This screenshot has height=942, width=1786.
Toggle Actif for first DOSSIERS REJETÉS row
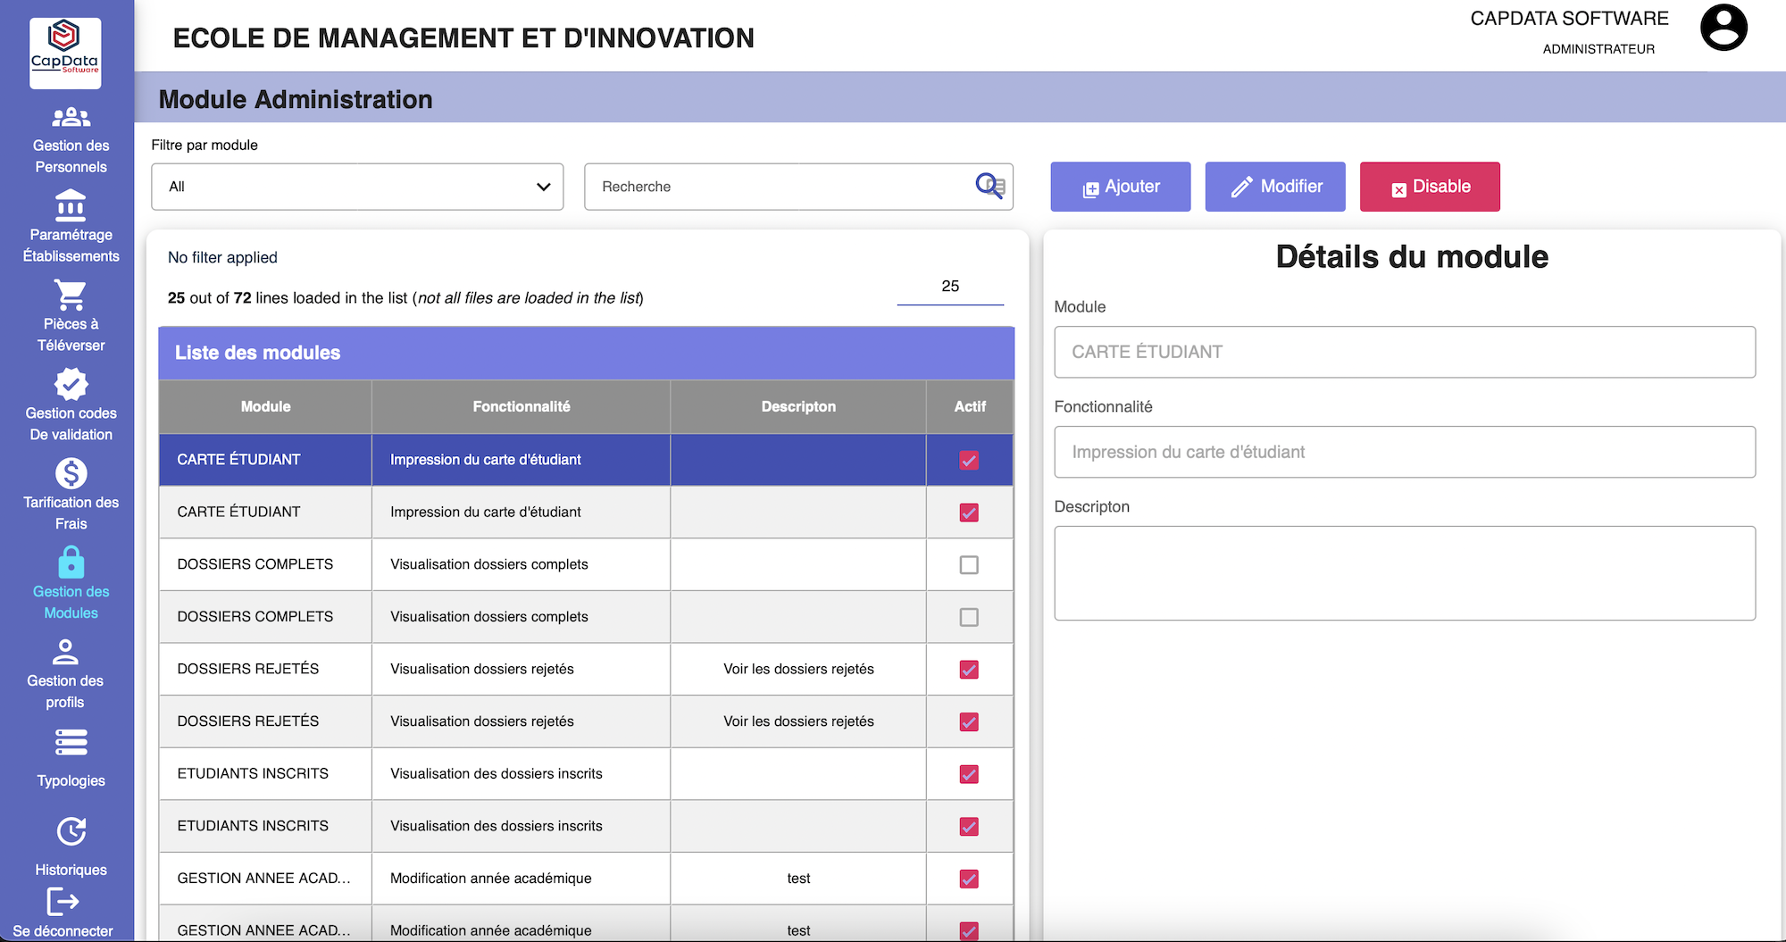pos(969,670)
